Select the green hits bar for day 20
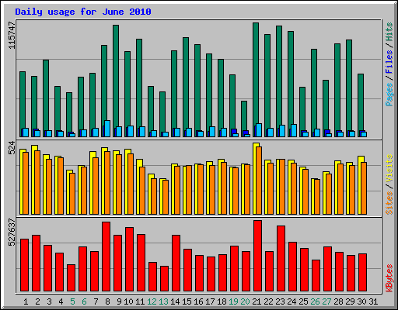 point(244,119)
